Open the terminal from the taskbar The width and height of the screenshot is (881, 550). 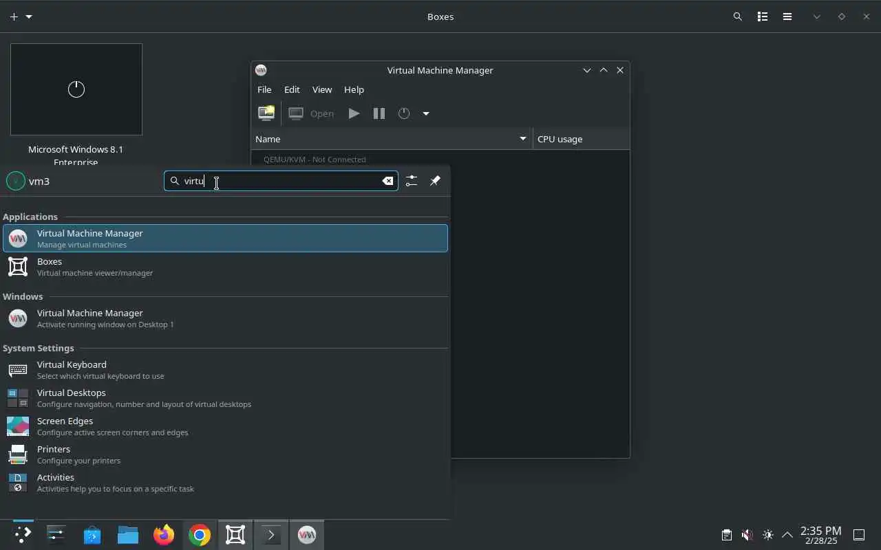click(x=271, y=535)
